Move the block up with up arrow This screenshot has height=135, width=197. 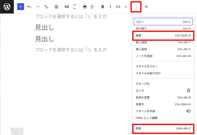tap(75, 5)
